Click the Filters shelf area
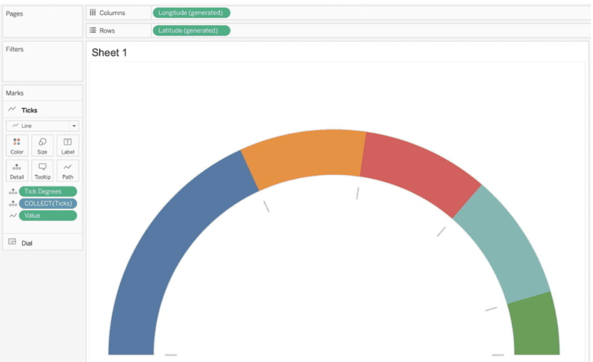The width and height of the screenshot is (593, 362). pyautogui.click(x=42, y=64)
